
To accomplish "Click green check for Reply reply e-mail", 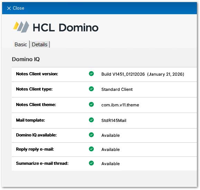I will coord(91,149).
